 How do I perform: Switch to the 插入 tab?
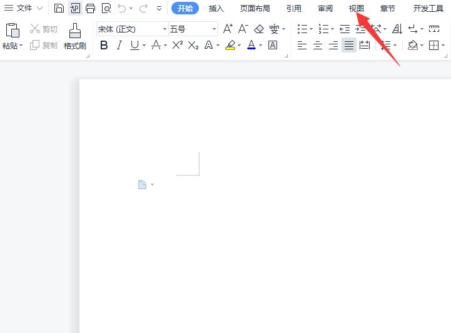point(216,8)
